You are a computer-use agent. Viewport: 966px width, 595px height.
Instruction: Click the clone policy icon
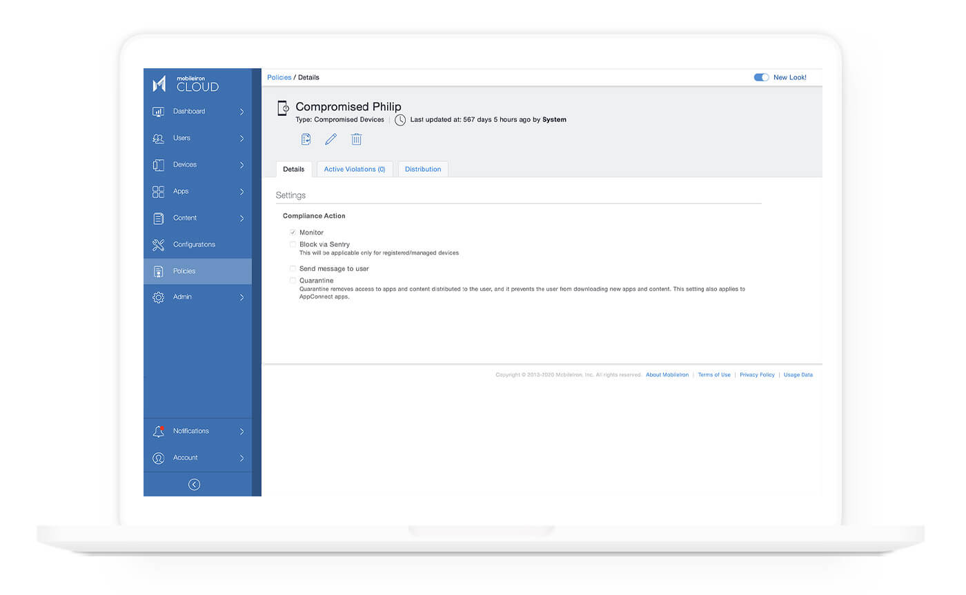coord(306,139)
